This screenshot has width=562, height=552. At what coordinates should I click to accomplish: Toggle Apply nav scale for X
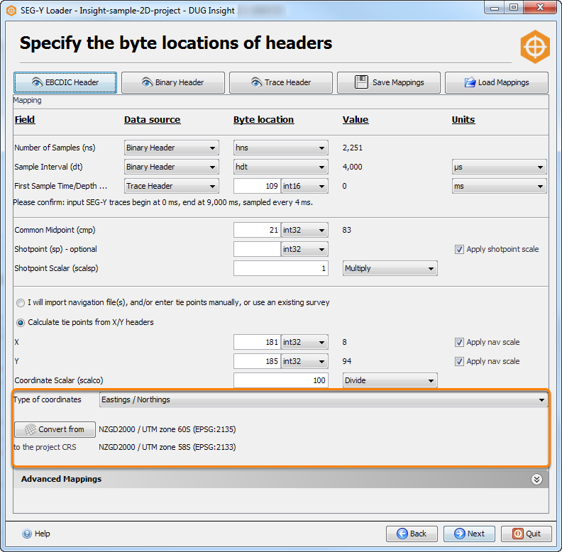(x=459, y=342)
